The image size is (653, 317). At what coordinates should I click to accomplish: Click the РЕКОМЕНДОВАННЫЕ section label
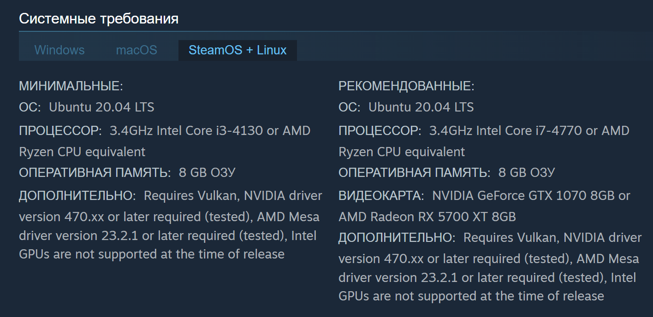[x=406, y=86]
